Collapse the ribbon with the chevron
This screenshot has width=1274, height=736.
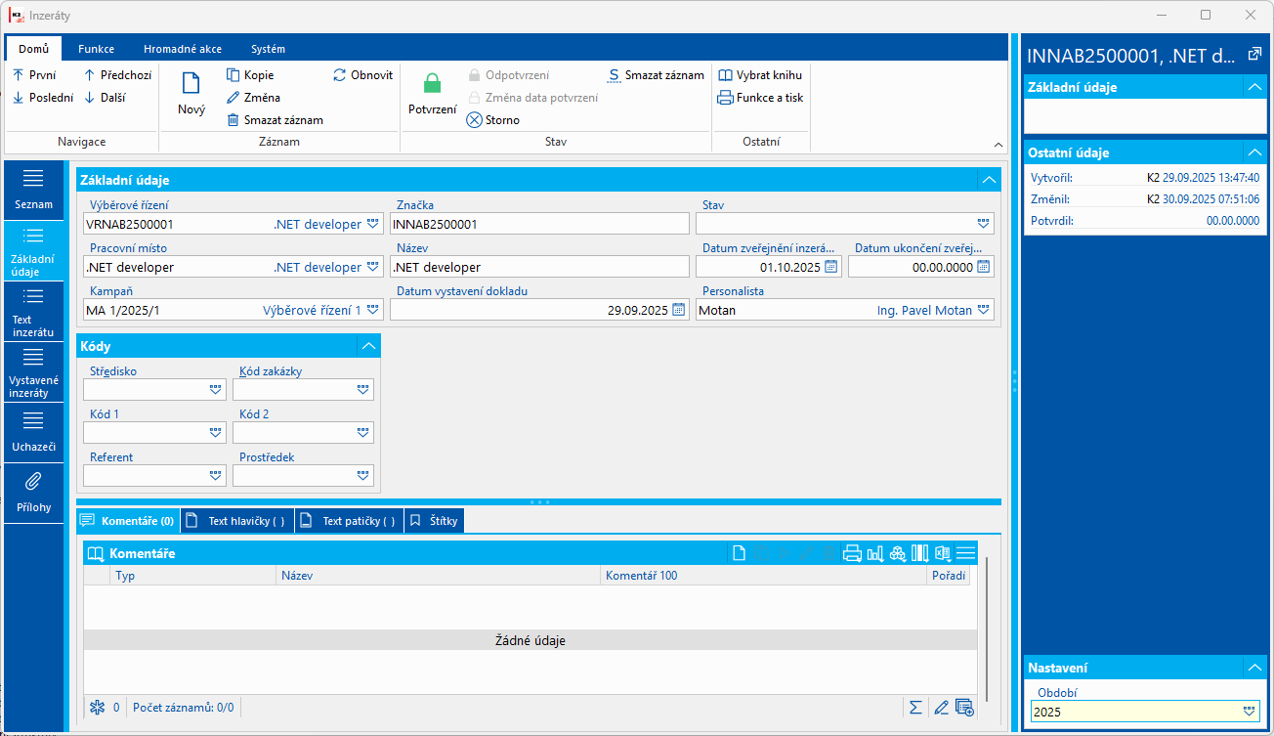[x=998, y=143]
